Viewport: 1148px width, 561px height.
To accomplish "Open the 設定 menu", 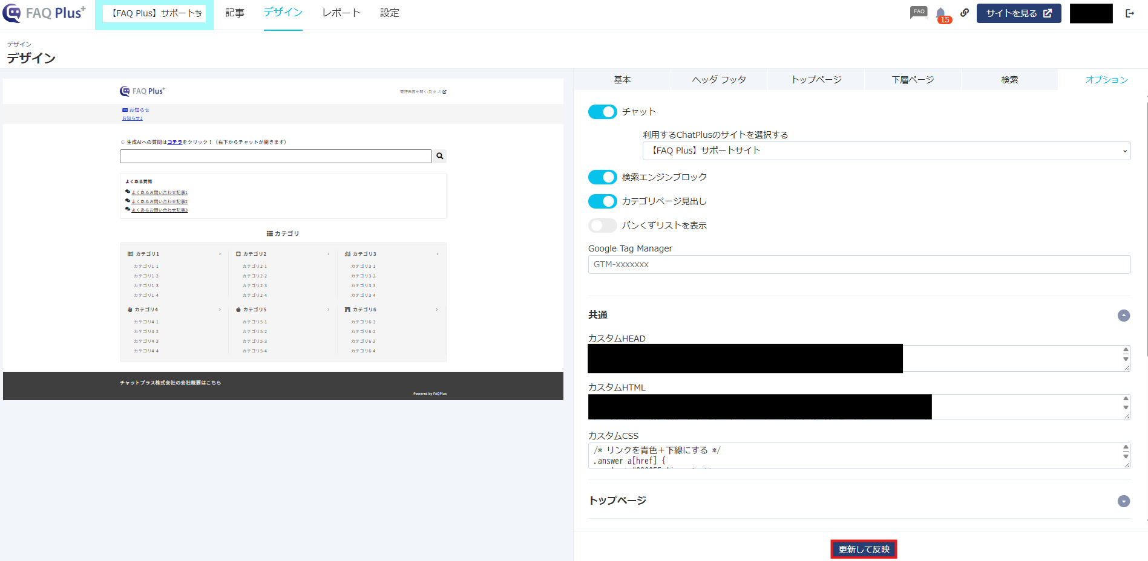I will tap(390, 13).
